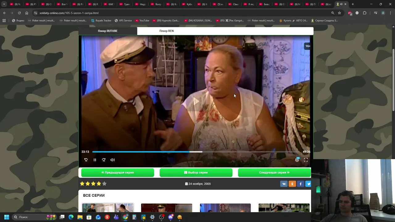Open the Royale Tracker bookmark

coord(101,21)
